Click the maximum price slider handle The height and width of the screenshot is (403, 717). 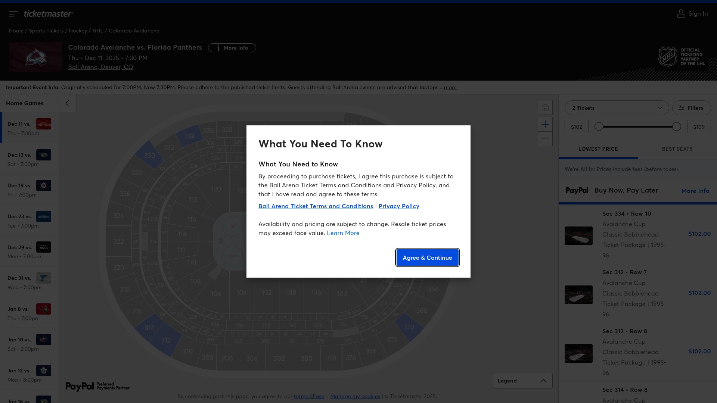(676, 126)
